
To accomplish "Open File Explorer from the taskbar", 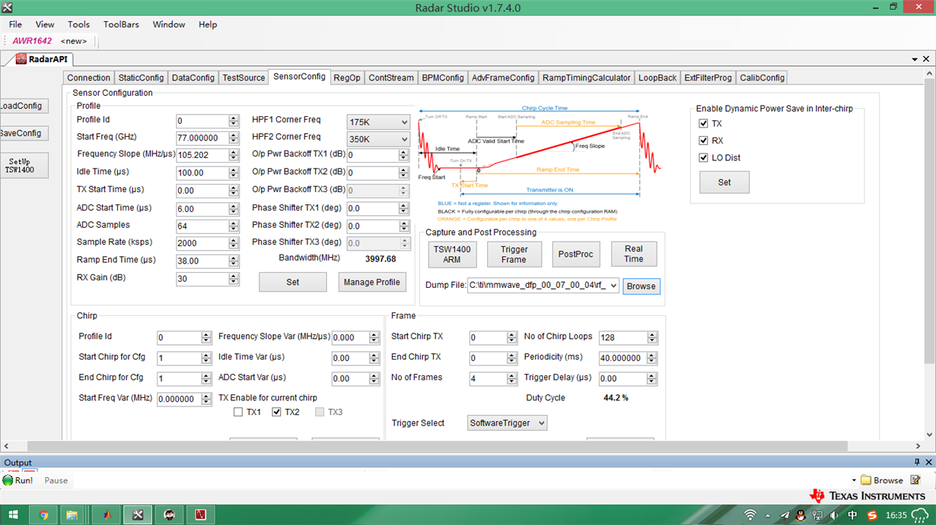I will [72, 515].
